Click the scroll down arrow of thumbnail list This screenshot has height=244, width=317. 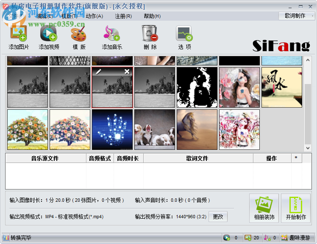[x=308, y=148]
